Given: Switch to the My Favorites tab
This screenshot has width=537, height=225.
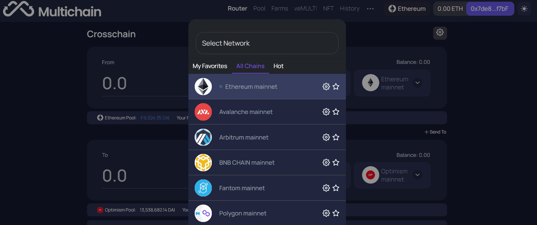Looking at the screenshot, I should (210, 66).
